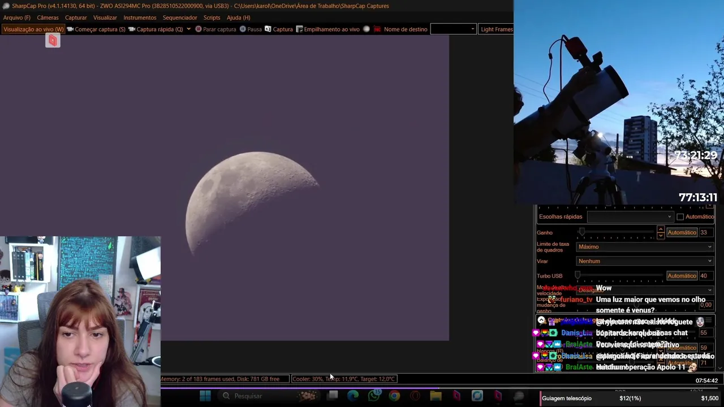The image size is (724, 407).
Task: Click the blue sync app taskbar icon
Action: tap(477, 396)
